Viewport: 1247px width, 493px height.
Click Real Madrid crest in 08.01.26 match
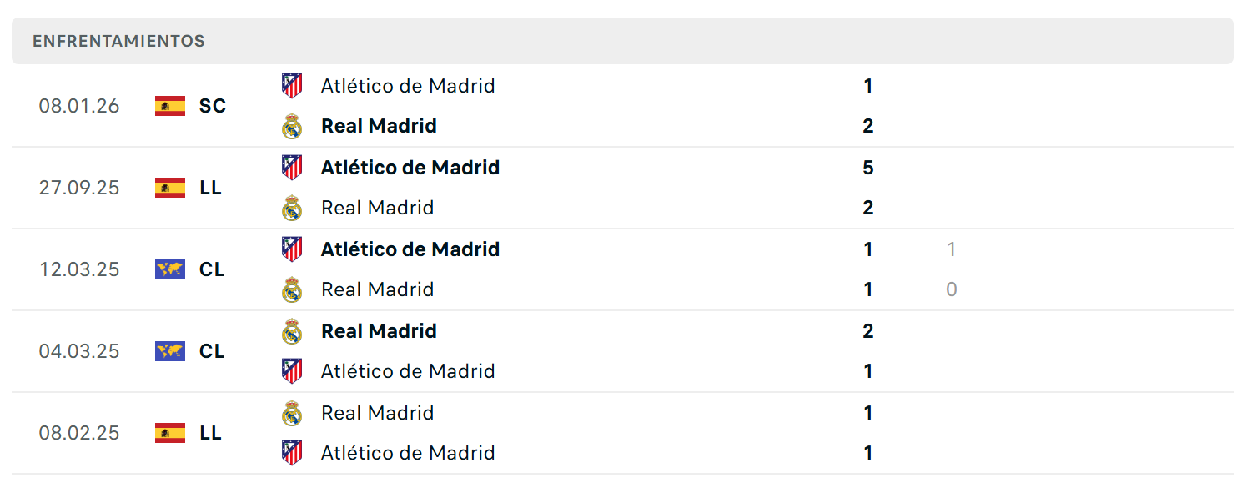pyautogui.click(x=292, y=126)
